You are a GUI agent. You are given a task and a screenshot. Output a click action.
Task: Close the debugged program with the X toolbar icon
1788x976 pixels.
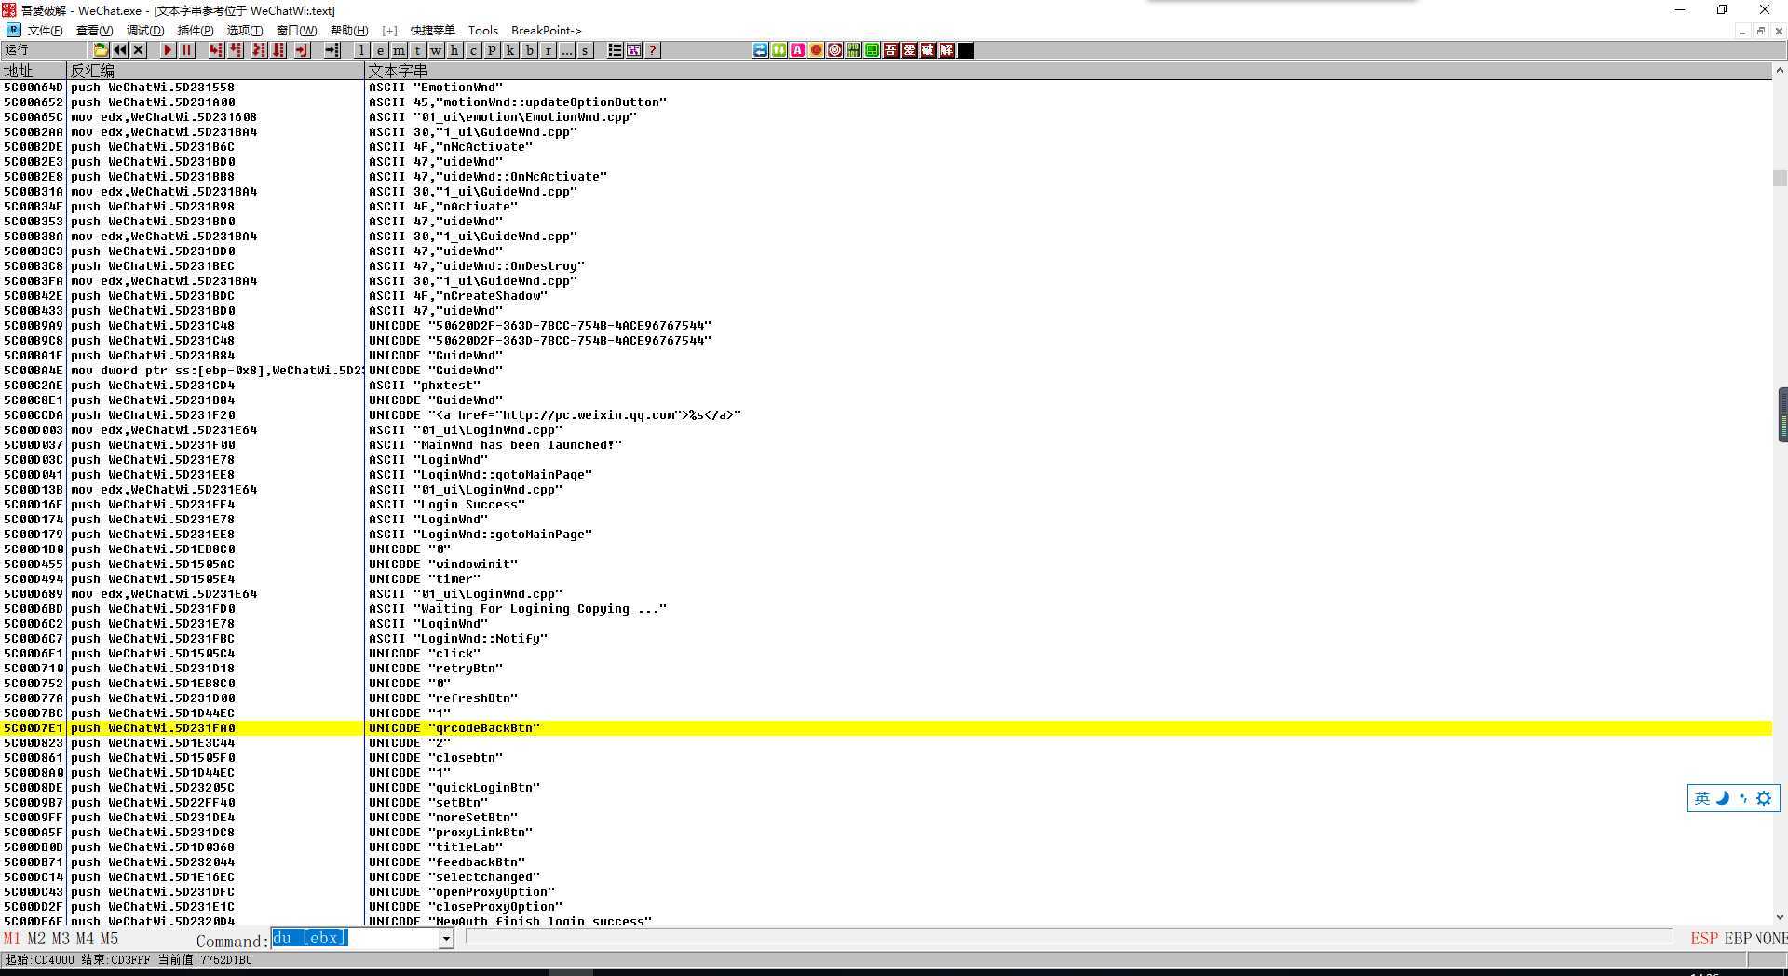click(x=139, y=50)
